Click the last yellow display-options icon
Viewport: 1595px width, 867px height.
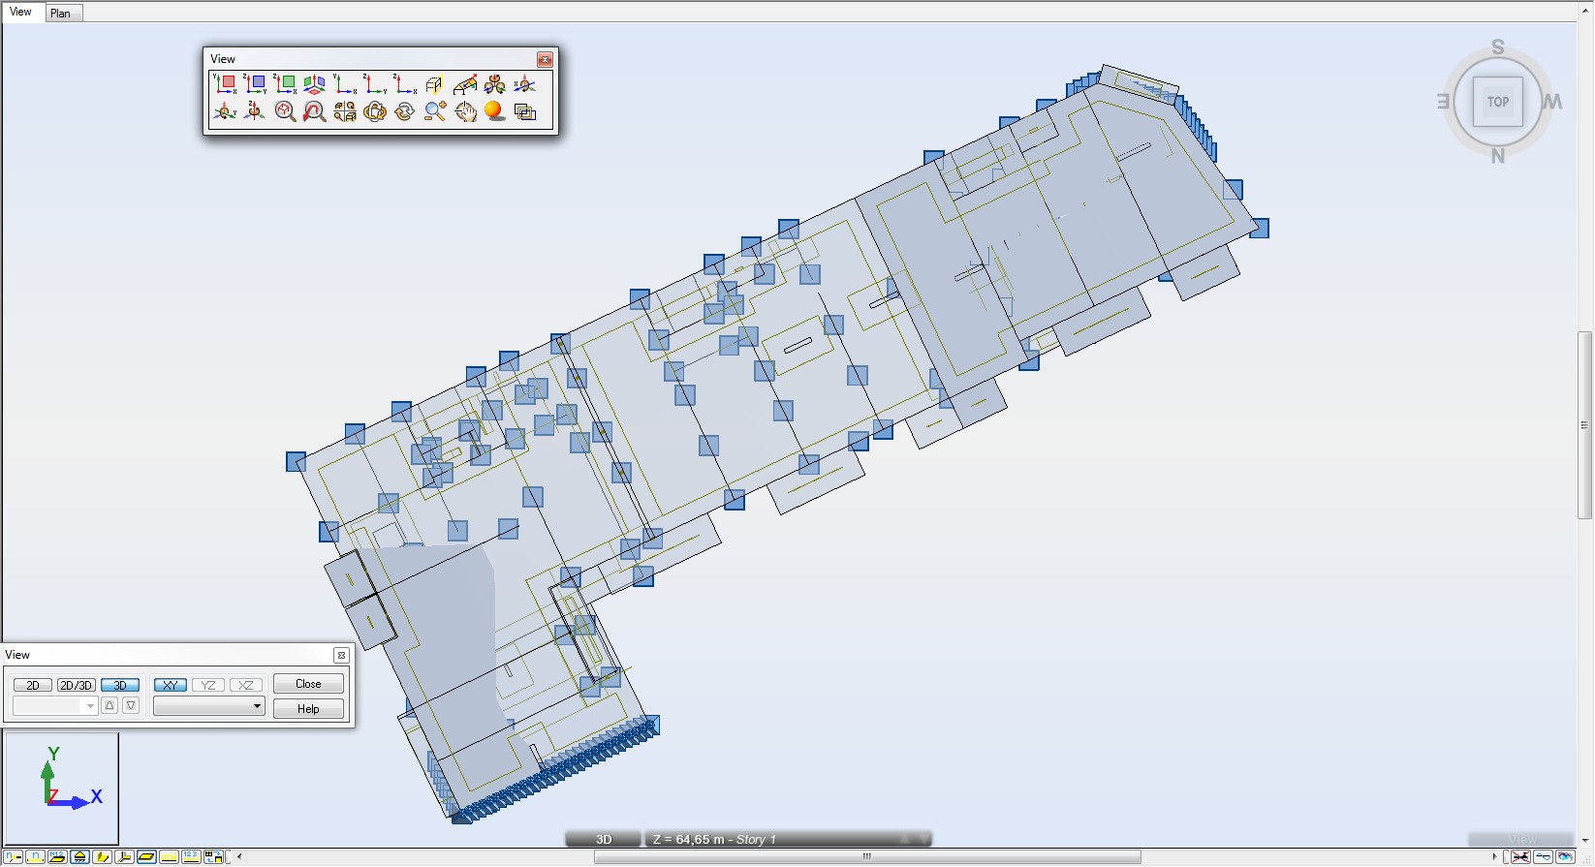coord(214,856)
